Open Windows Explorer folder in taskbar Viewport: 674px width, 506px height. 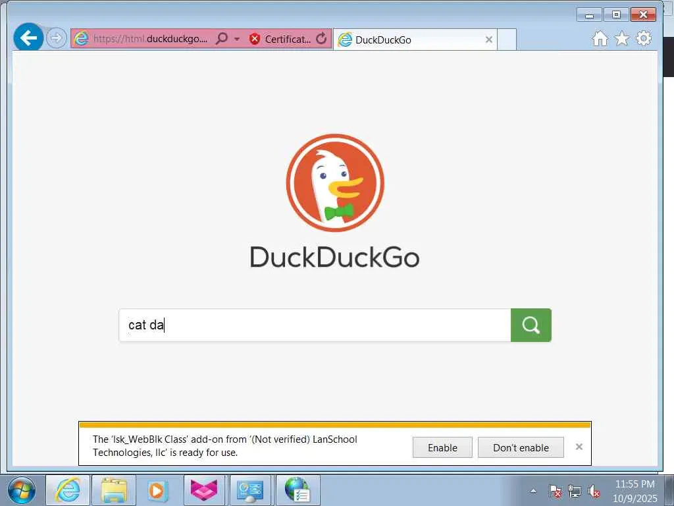(114, 490)
